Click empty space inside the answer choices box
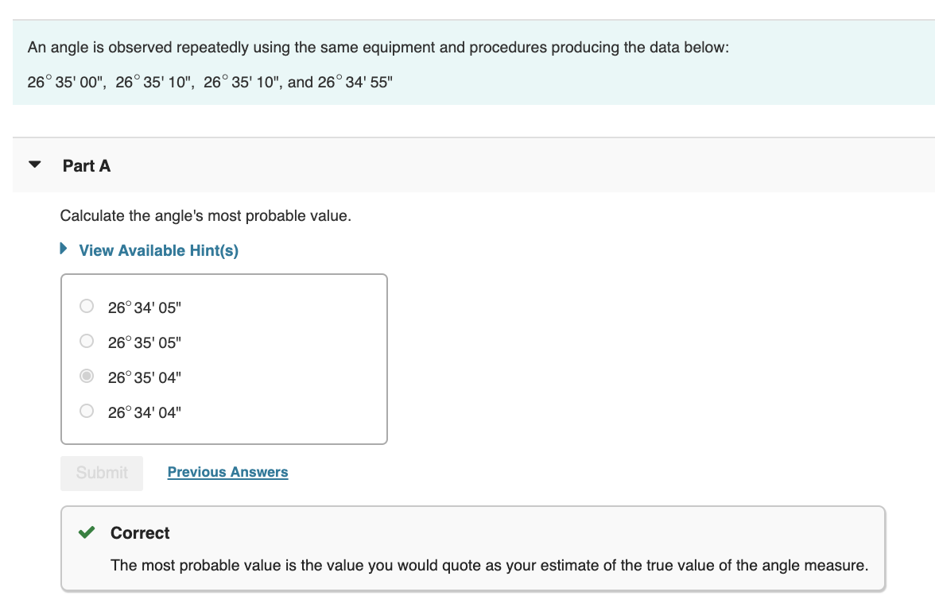 tap(302, 358)
